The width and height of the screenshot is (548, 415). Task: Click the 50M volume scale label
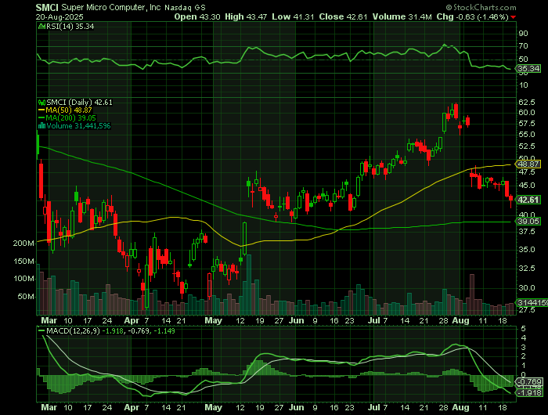(x=26, y=297)
